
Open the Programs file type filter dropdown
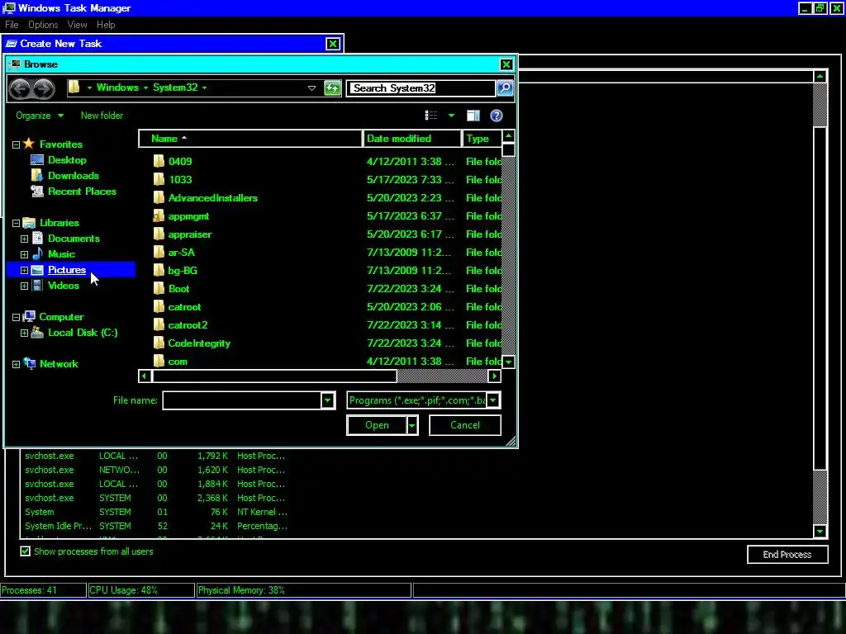pos(493,400)
